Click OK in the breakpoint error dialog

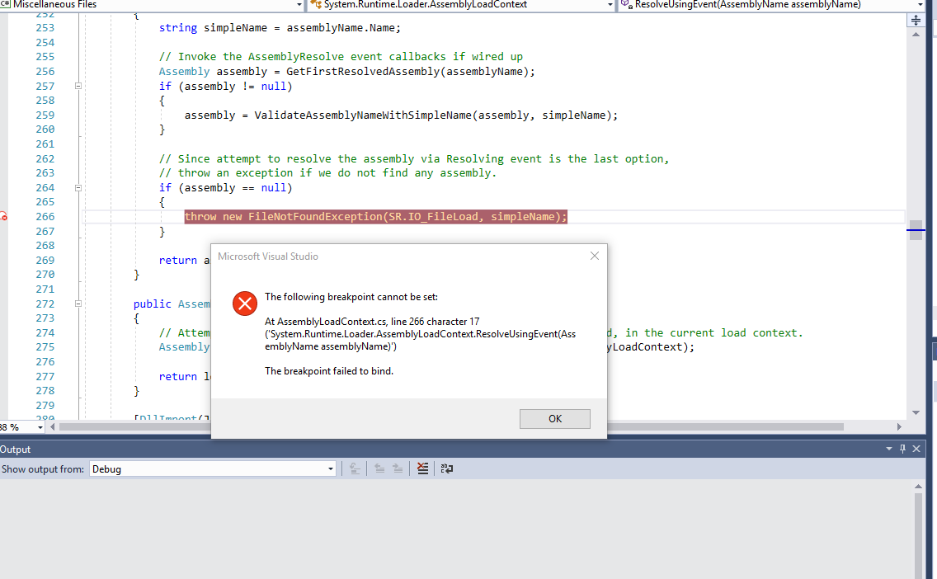pos(554,419)
